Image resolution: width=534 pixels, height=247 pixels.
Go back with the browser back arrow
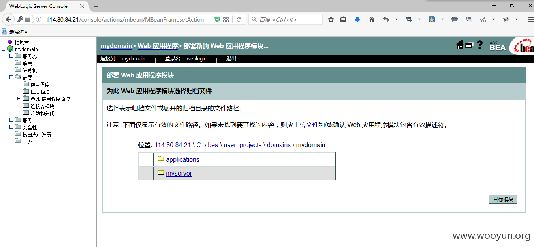click(x=8, y=19)
